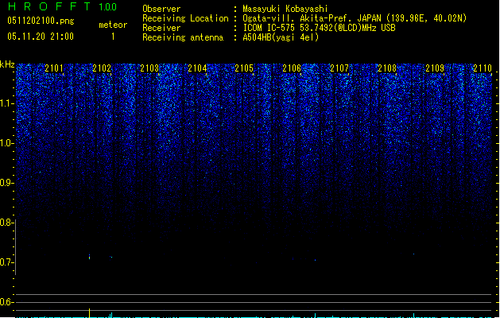
Task: Click the Receiver field label
Action: coord(161,28)
